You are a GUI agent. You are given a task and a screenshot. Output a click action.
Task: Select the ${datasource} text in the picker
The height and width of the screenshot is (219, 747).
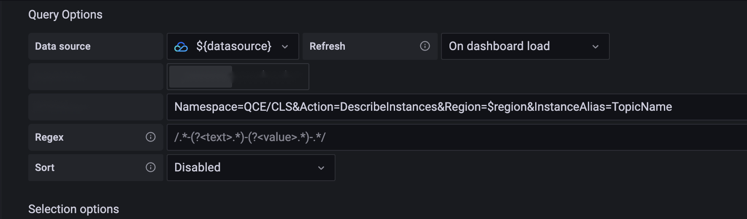(234, 46)
